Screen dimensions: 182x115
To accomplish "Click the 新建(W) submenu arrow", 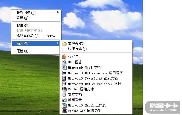I will pyautogui.click(x=58, y=43).
